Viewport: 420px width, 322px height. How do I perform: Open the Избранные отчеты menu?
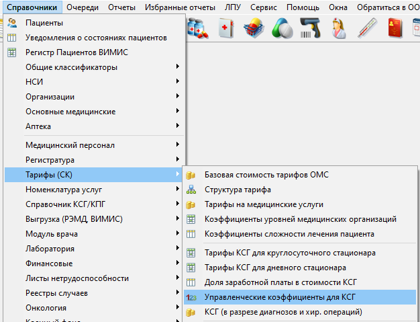pos(180,7)
